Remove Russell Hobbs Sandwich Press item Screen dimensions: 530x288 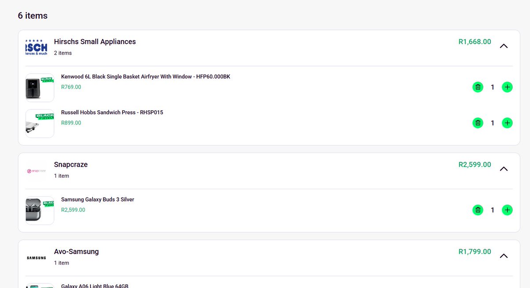pyautogui.click(x=478, y=123)
